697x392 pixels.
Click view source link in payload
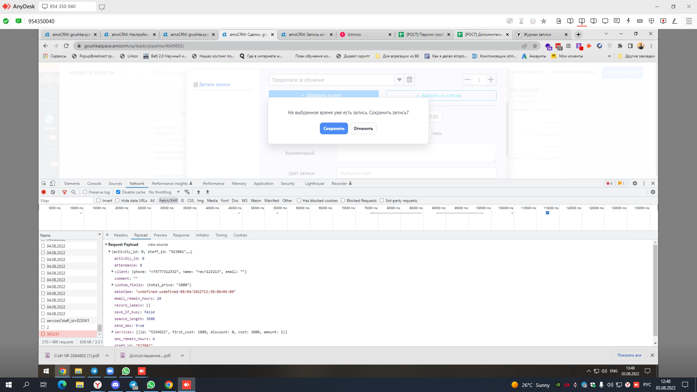[x=158, y=245]
